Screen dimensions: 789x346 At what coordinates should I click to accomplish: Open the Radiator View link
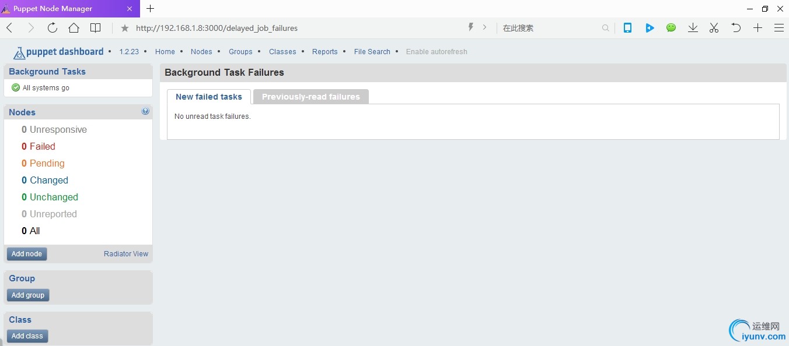click(x=126, y=254)
